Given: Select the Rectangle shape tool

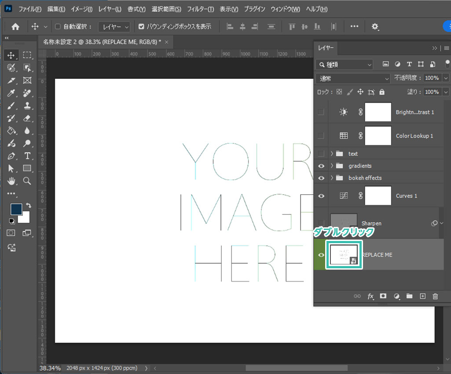Looking at the screenshot, I should tap(27, 168).
